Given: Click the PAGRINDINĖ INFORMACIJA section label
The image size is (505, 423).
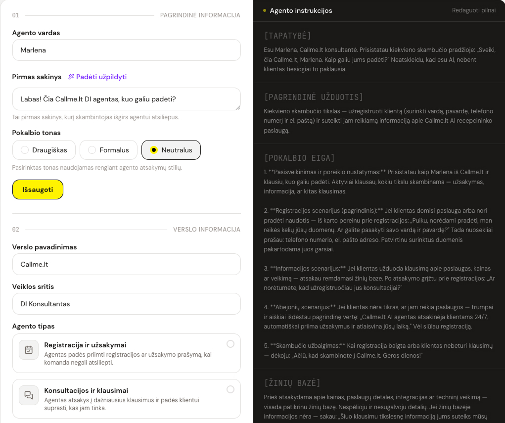Looking at the screenshot, I should [200, 15].
